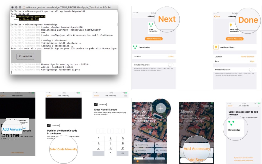Click Terminal line 'Homebridge is running on port 51826.'
The image size is (262, 164).
click(x=65, y=64)
